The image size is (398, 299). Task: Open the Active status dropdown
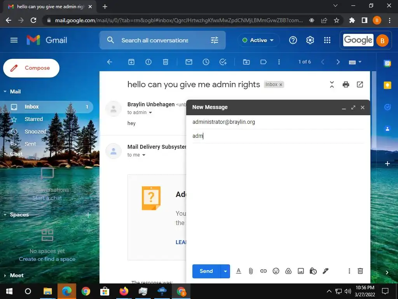pyautogui.click(x=258, y=40)
